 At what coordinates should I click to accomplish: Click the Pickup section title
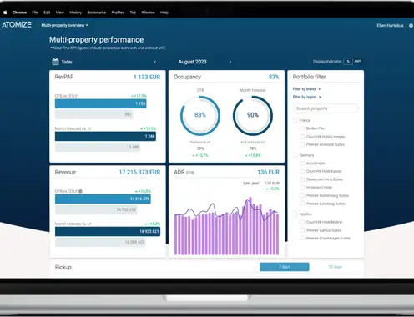click(x=63, y=267)
